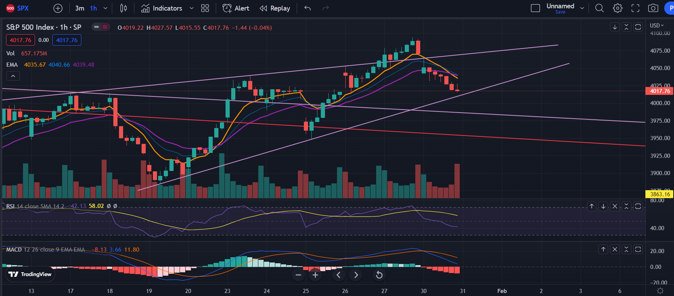This screenshot has width=674, height=296.
Task: Click the blue buy price 4017.76 button
Action: tap(67, 40)
